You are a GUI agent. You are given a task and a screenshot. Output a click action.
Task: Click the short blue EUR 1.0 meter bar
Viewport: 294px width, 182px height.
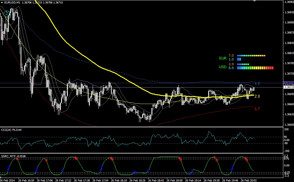[x=239, y=59]
